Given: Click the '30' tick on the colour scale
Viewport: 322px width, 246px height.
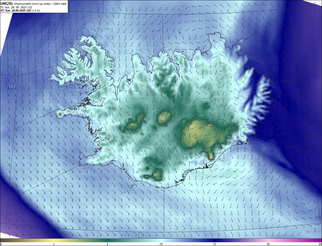Looking at the screenshot, I should pos(268,244).
